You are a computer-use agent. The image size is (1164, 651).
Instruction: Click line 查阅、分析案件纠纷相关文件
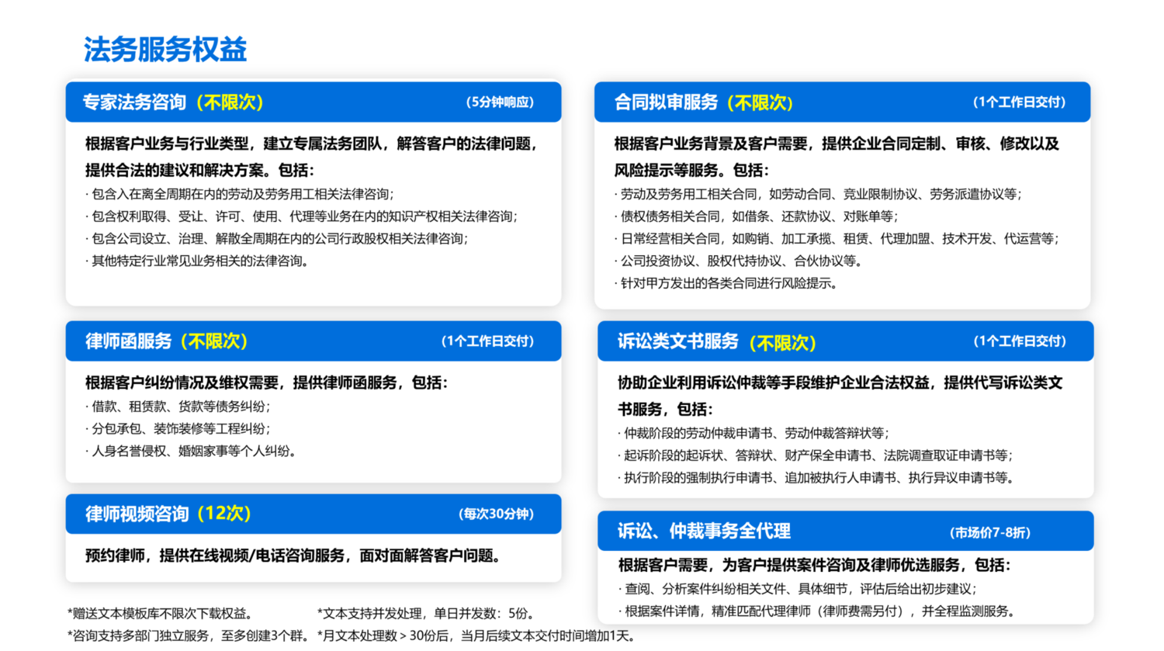click(x=798, y=589)
